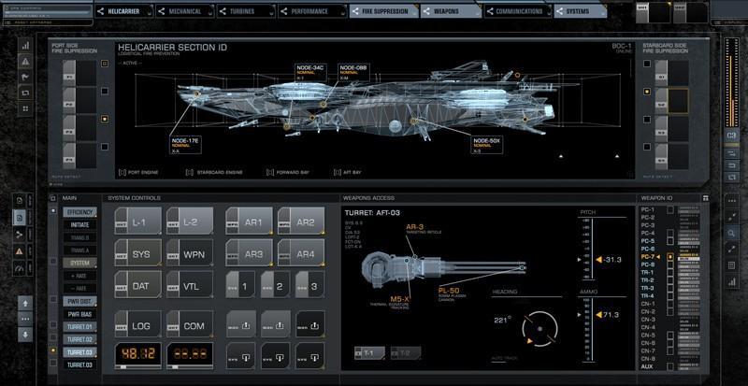The image size is (748, 386).
Task: Click the branch share icon in lower-left sidebar
Action: [x=20, y=235]
